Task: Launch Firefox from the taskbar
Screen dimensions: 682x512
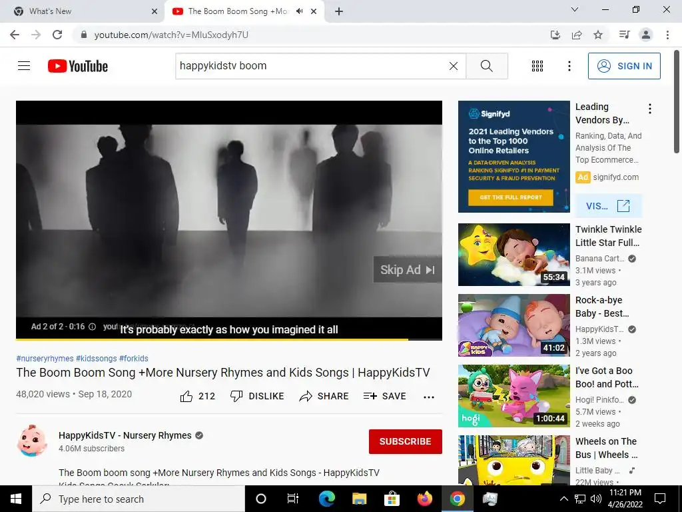Action: tap(424, 499)
